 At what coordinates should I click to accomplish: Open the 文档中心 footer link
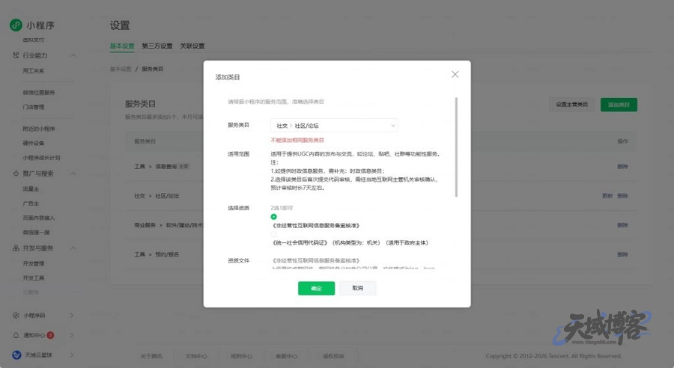click(196, 356)
